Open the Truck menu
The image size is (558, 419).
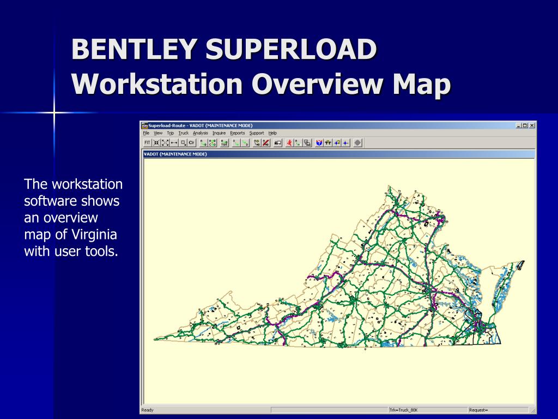184,133
